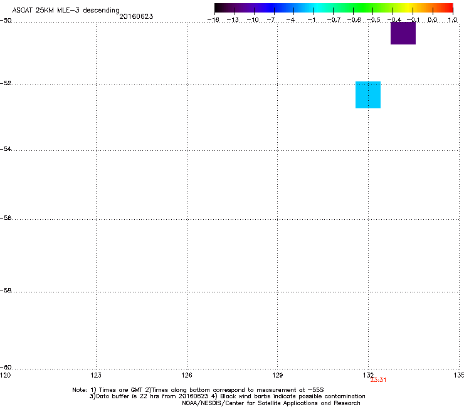The image size is (464, 407).
Task: Click latitude label -50
Action: (x=6, y=21)
